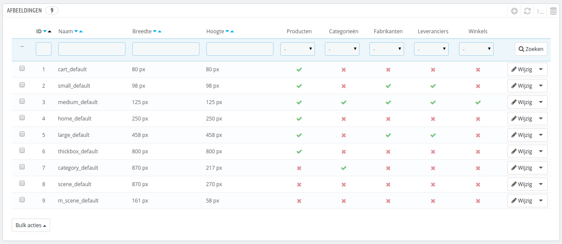Click the Zoeken search button
Image resolution: width=562 pixels, height=244 pixels.
pyautogui.click(x=531, y=49)
